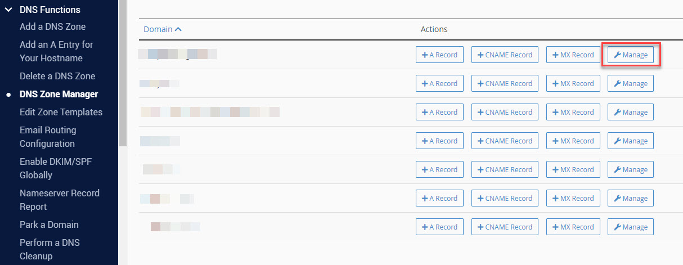Open Enable DKIM/SPF Globally page
Screen dimensions: 683x265
tap(55, 168)
